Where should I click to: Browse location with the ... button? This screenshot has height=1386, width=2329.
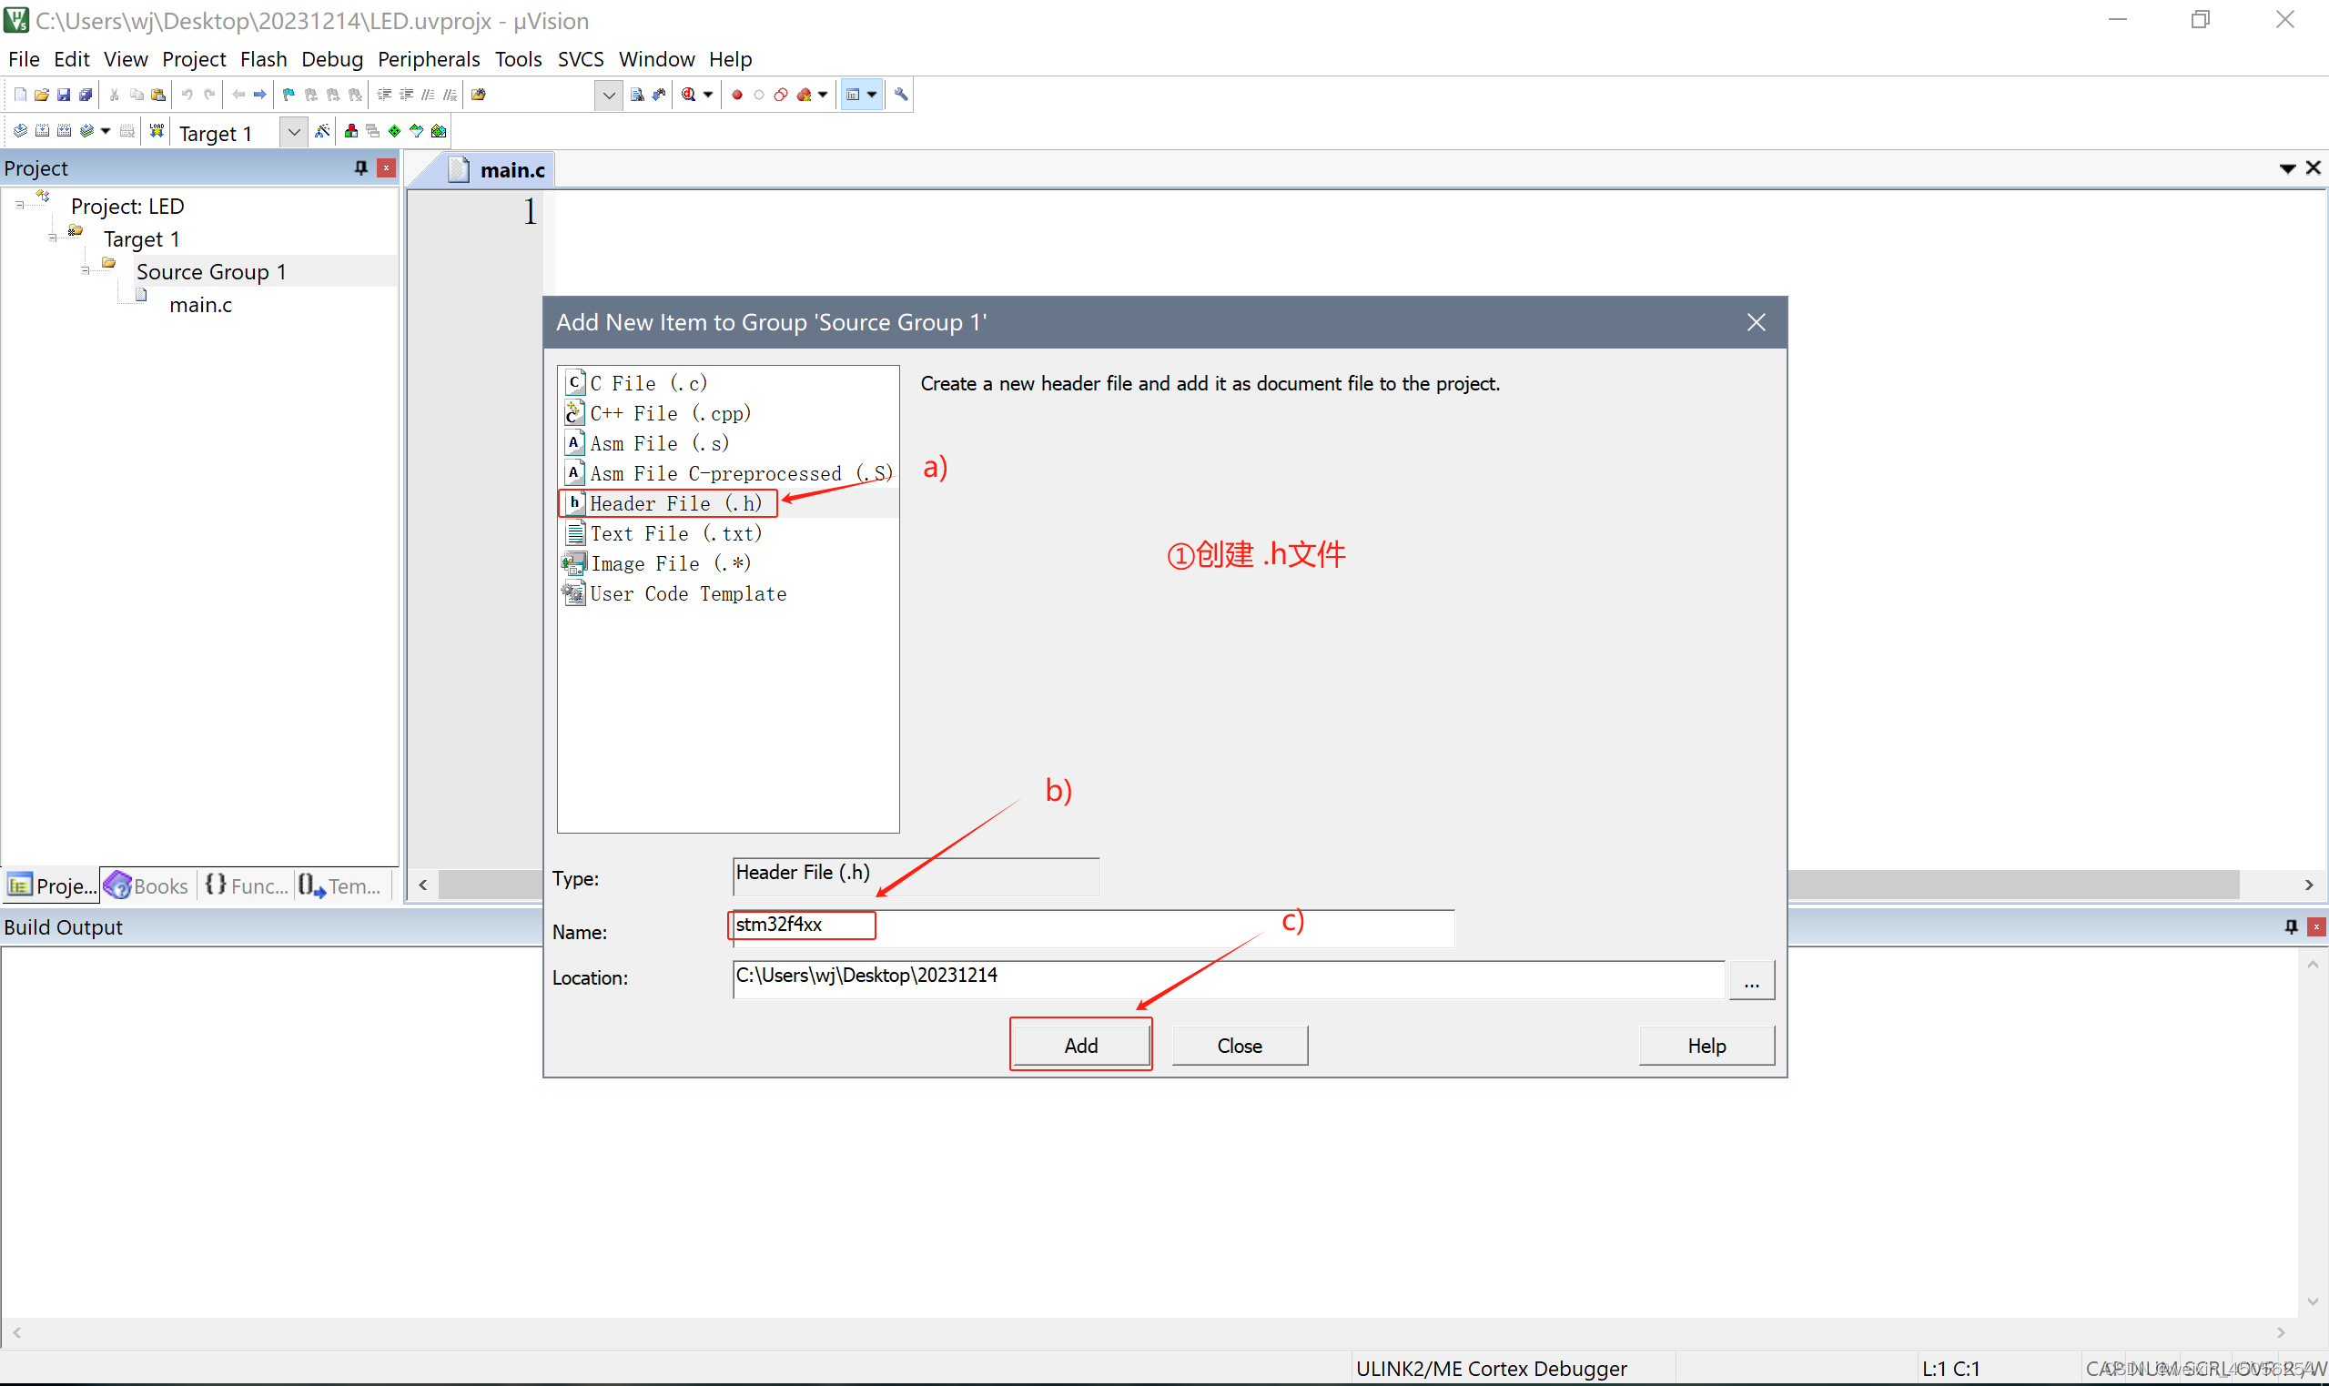[1751, 981]
